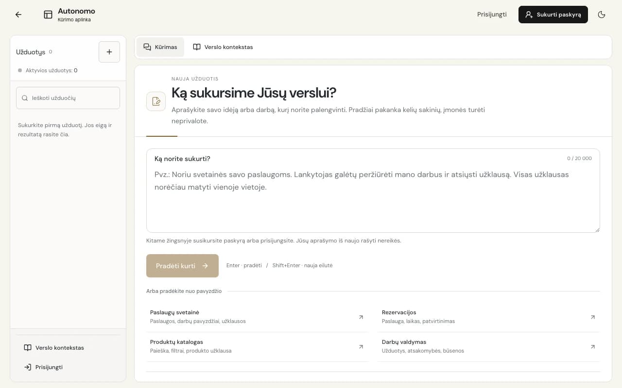The width and height of the screenshot is (622, 388).
Task: Go back with the left arrow icon
Action: pos(18,15)
